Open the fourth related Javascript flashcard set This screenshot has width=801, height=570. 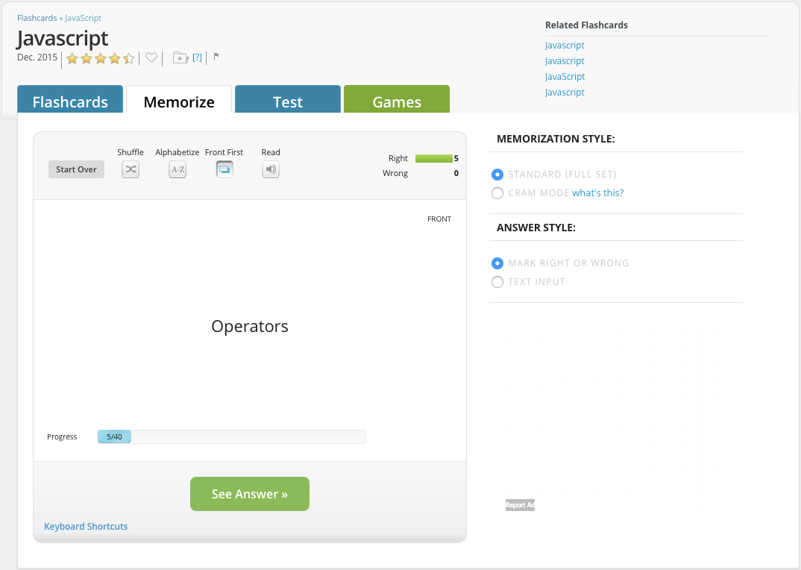click(565, 93)
